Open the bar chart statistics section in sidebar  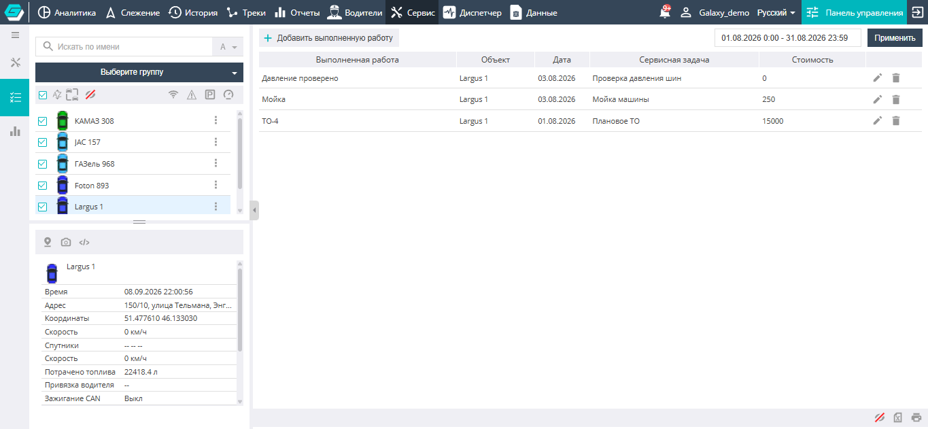tap(15, 131)
